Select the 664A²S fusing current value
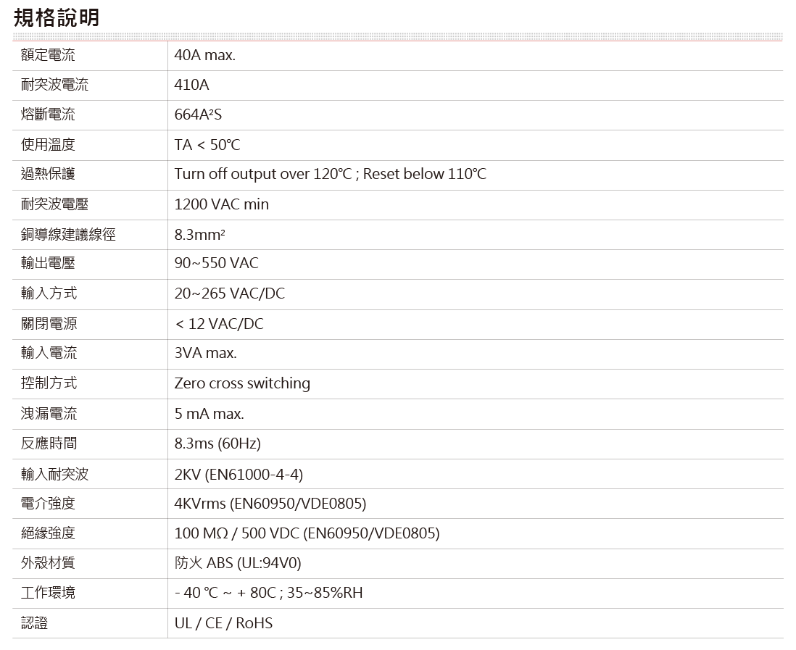The height and width of the screenshot is (650, 796). pos(198,114)
